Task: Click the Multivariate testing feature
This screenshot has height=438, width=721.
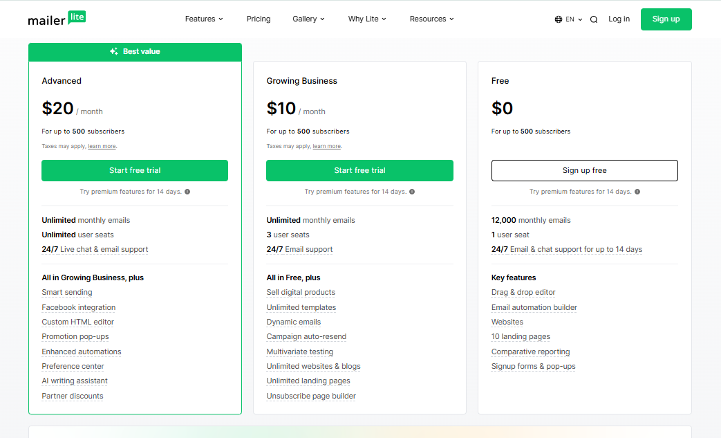Action: pos(300,352)
